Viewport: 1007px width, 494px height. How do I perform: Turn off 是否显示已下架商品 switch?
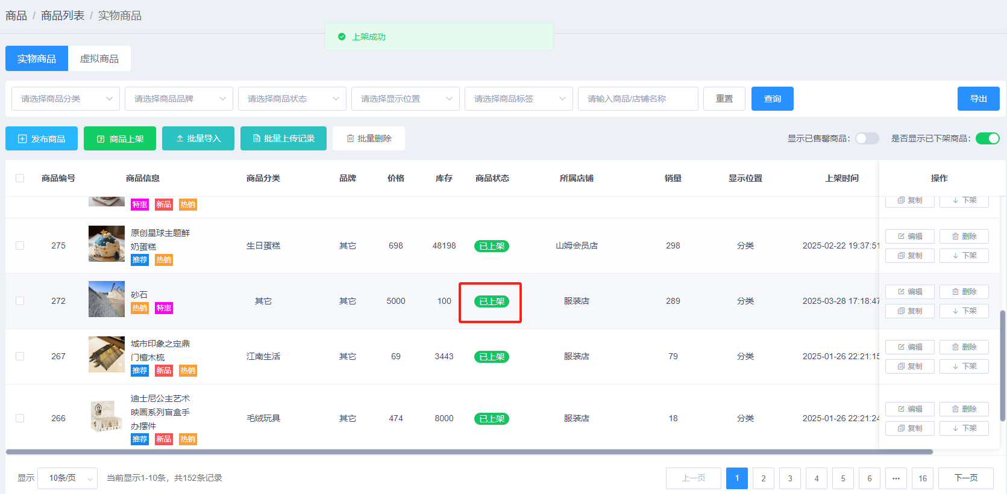(x=987, y=138)
